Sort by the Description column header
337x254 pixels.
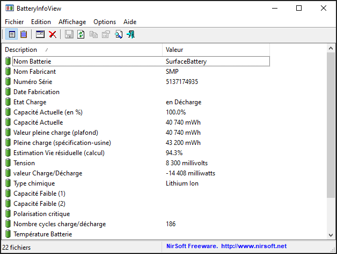click(x=80, y=50)
